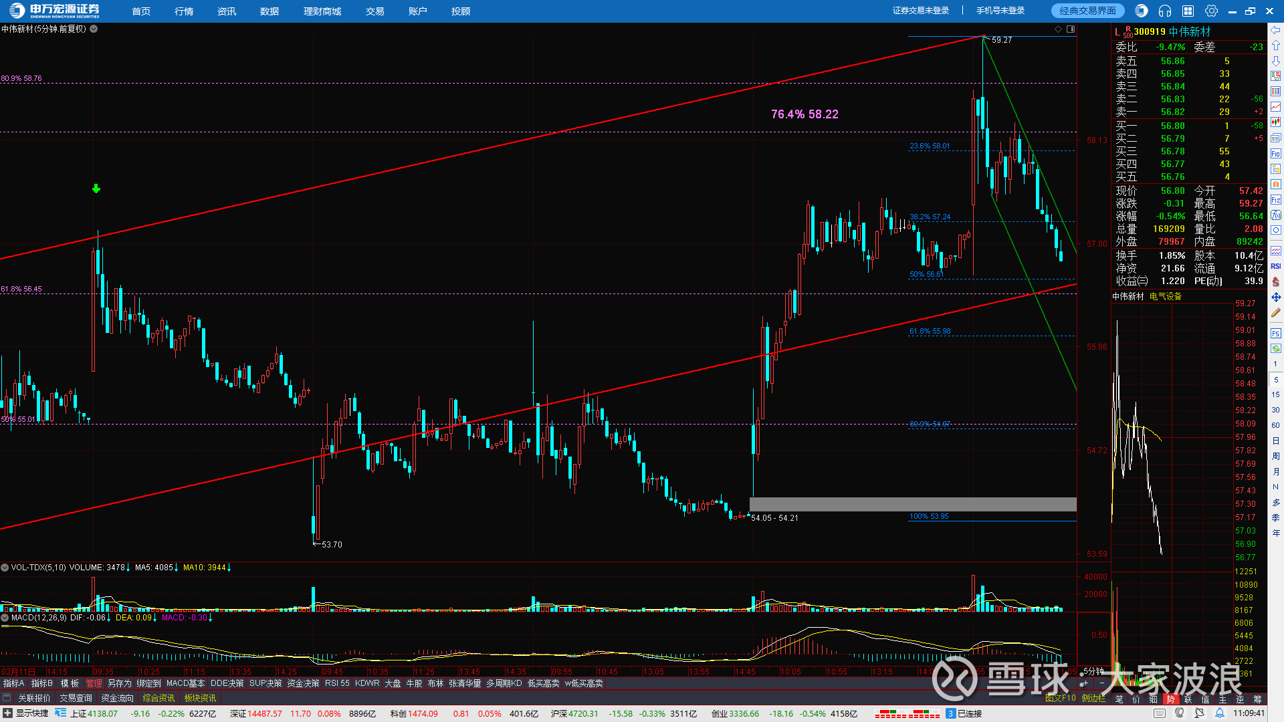Click the diamond icon above chart
Viewport: 1284px width, 722px height.
1058,29
